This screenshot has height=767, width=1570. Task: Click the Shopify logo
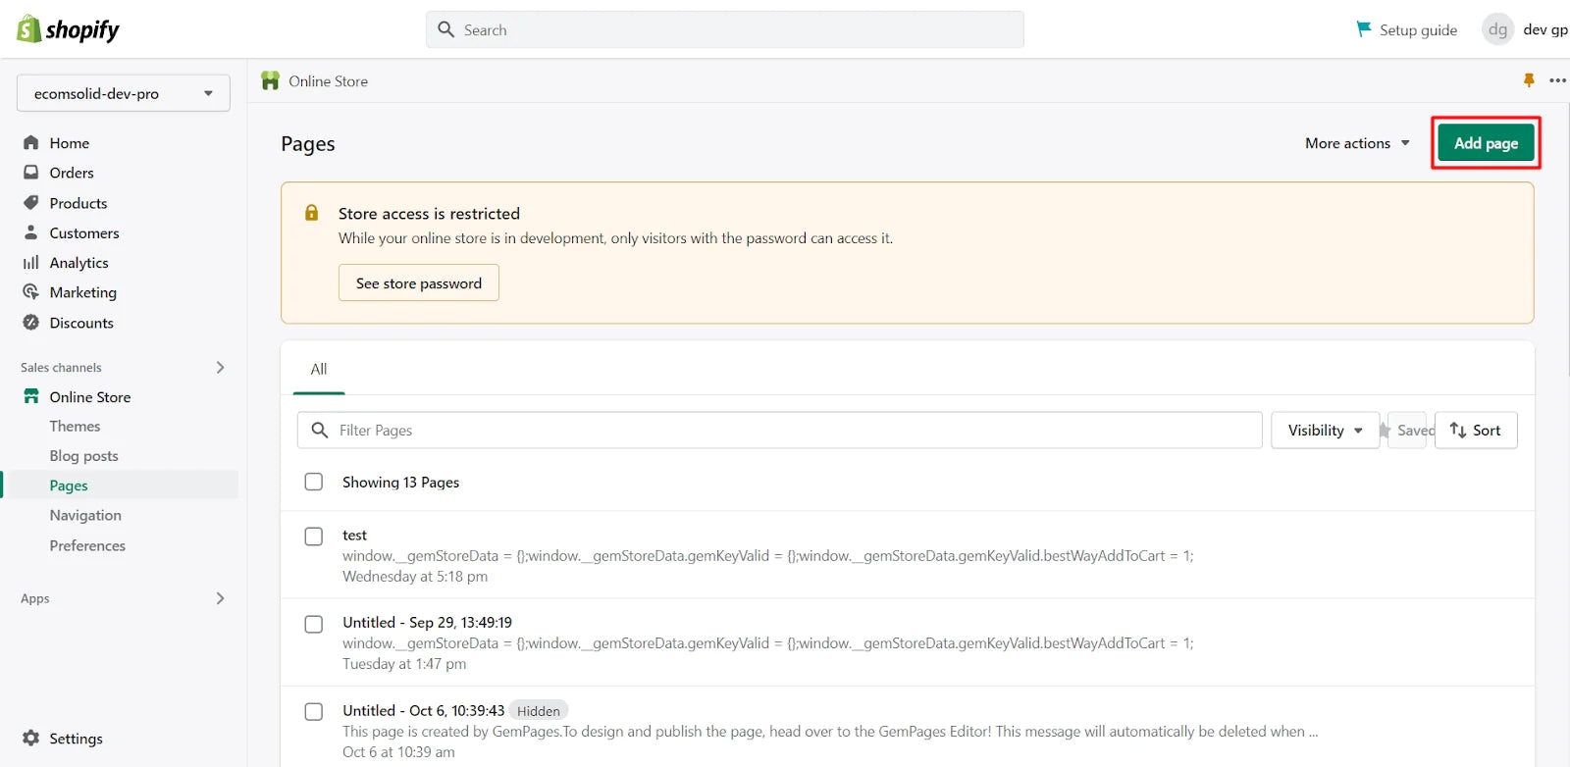tap(68, 29)
